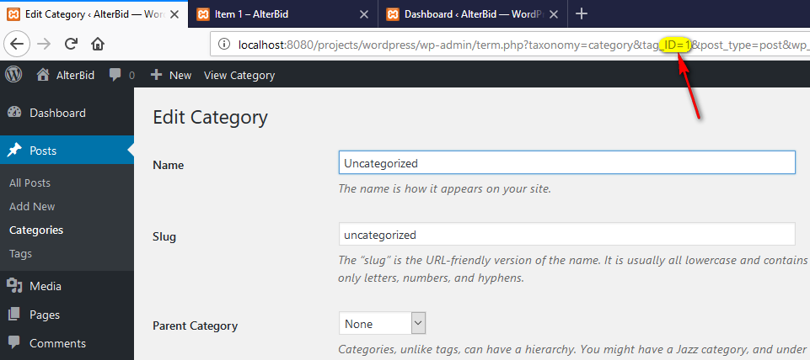The height and width of the screenshot is (360, 810).
Task: Click the All Posts submenu link
Action: (30, 183)
